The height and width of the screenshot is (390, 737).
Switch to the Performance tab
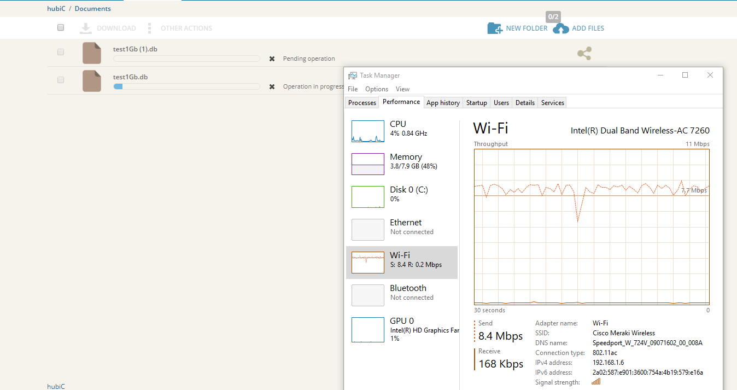401,102
